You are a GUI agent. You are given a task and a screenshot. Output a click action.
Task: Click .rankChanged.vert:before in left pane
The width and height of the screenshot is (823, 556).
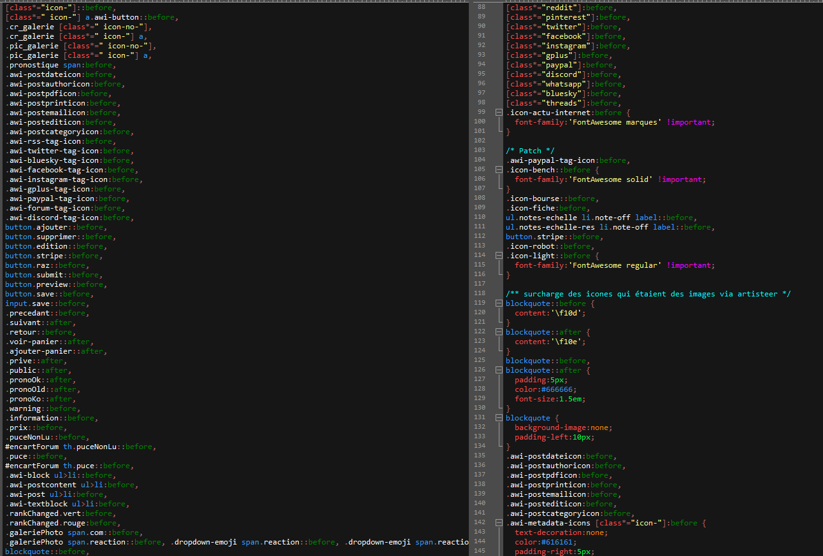(x=61, y=513)
